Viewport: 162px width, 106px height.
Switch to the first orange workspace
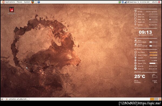click(152, 99)
